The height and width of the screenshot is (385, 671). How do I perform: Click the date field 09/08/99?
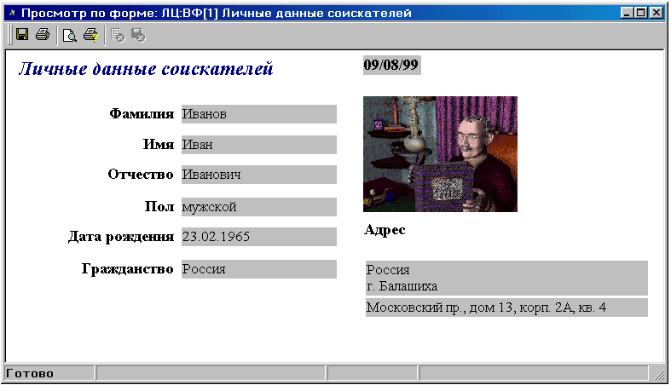click(x=392, y=65)
